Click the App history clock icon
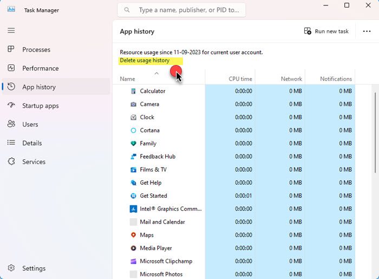The width and height of the screenshot is (379, 279). pyautogui.click(x=11, y=87)
